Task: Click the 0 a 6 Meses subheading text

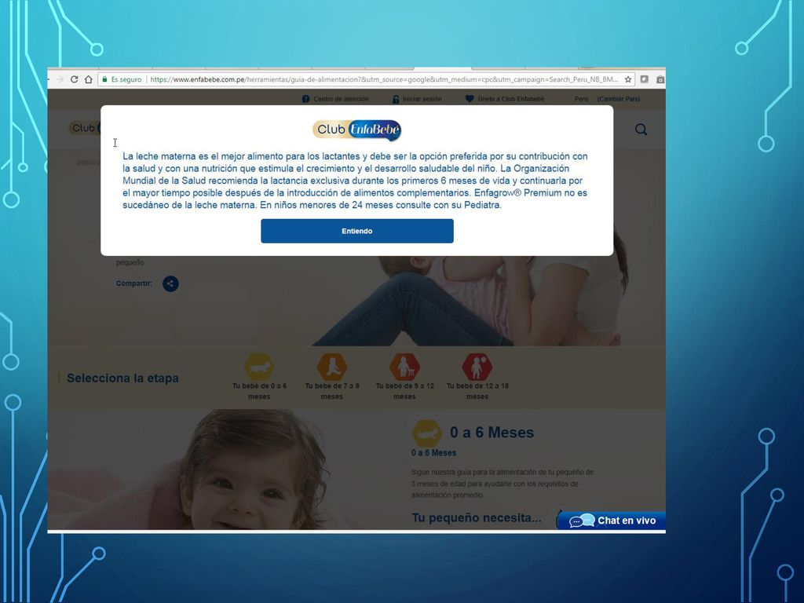Action: [x=433, y=453]
